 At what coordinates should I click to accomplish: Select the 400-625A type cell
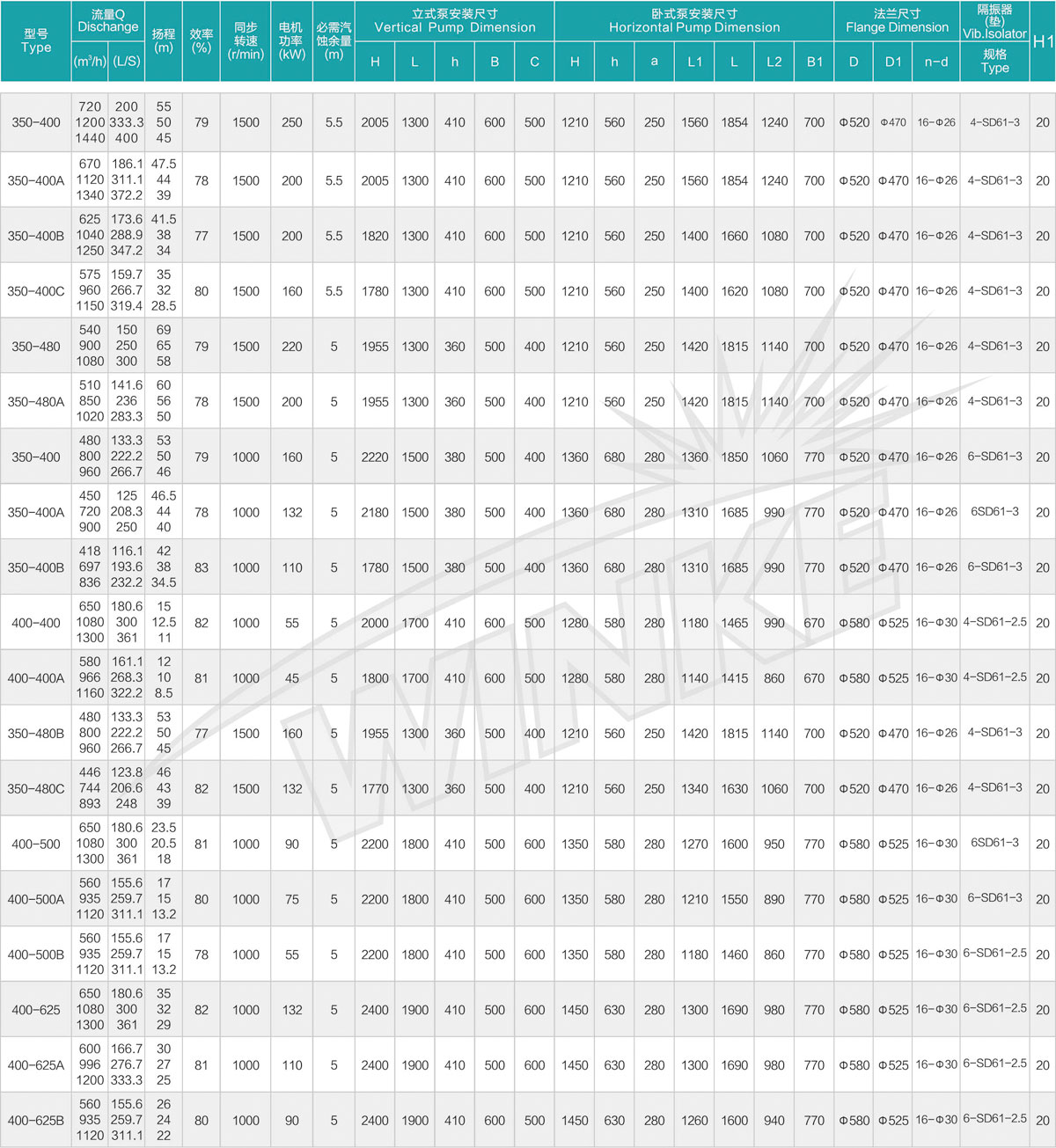(36, 1065)
